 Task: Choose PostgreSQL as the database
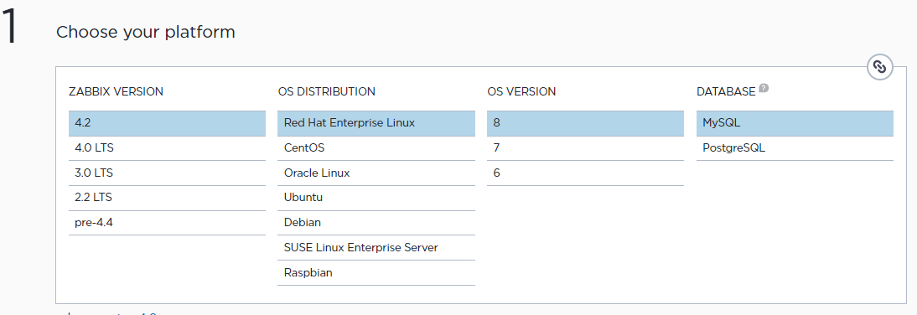click(795, 148)
